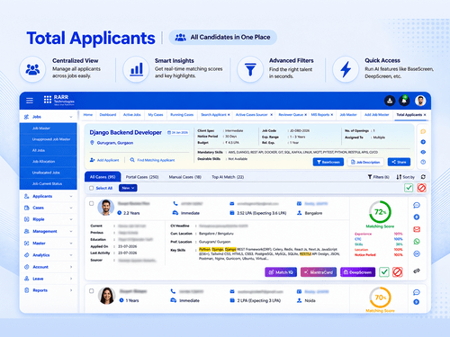Screen dimensions: 450x337
Task: Toggle the eye view icon beside job card
Action: point(423,152)
